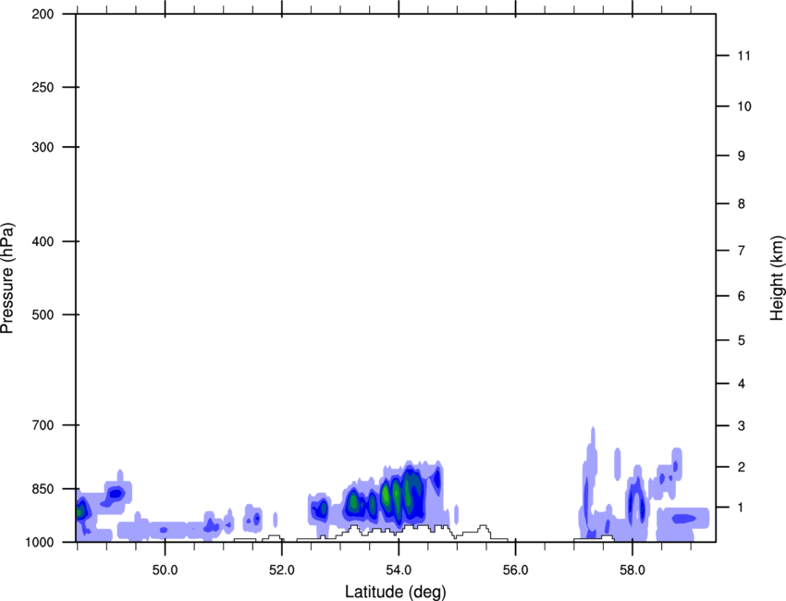Pick the 6 km height label
Image resolution: width=786 pixels, height=601 pixels.
[x=742, y=296]
